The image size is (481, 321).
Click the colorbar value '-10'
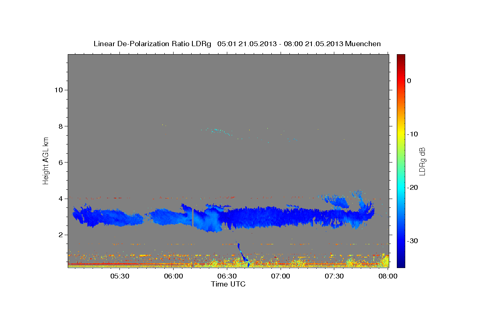pos(412,134)
